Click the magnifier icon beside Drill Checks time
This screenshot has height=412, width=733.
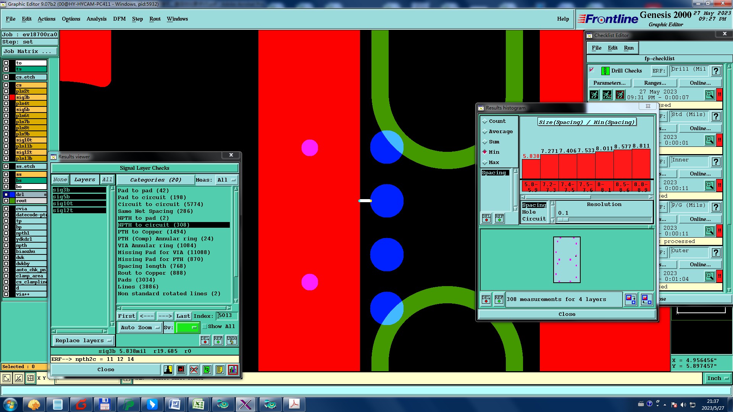709,95
